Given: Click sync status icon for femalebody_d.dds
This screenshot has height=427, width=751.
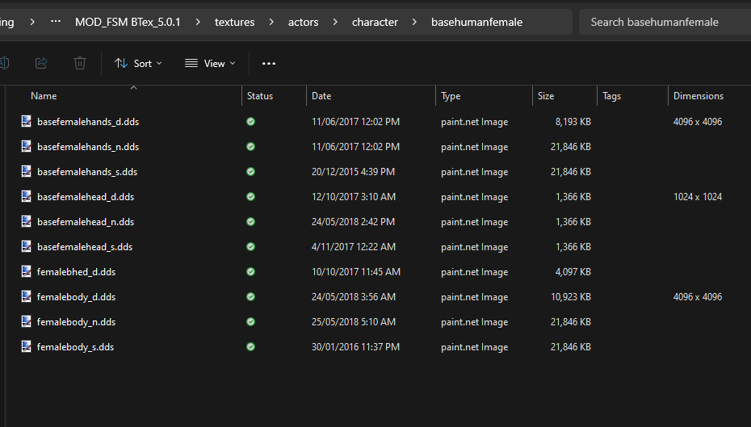Looking at the screenshot, I should [x=250, y=297].
